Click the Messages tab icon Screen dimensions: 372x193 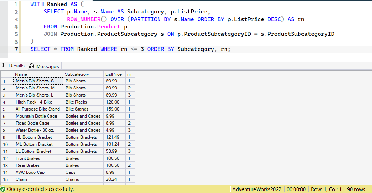point(31,66)
